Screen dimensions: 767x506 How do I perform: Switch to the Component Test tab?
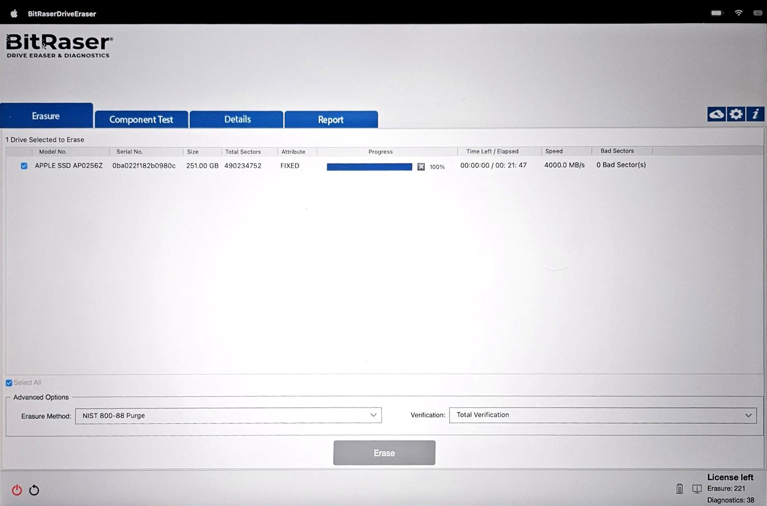click(141, 119)
